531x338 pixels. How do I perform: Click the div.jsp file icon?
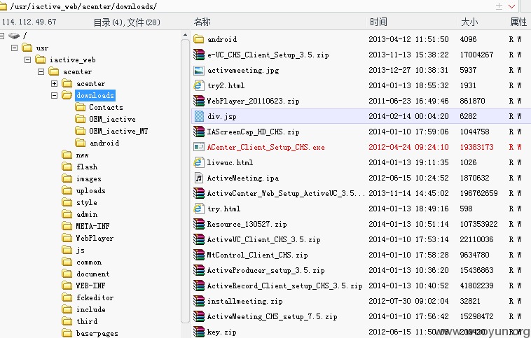pos(199,116)
